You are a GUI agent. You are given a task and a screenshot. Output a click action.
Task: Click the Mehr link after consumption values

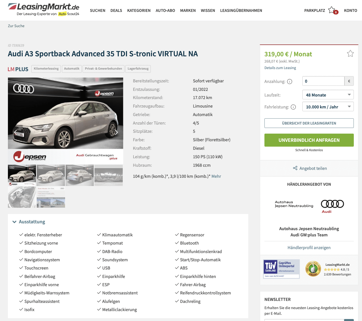216,176
